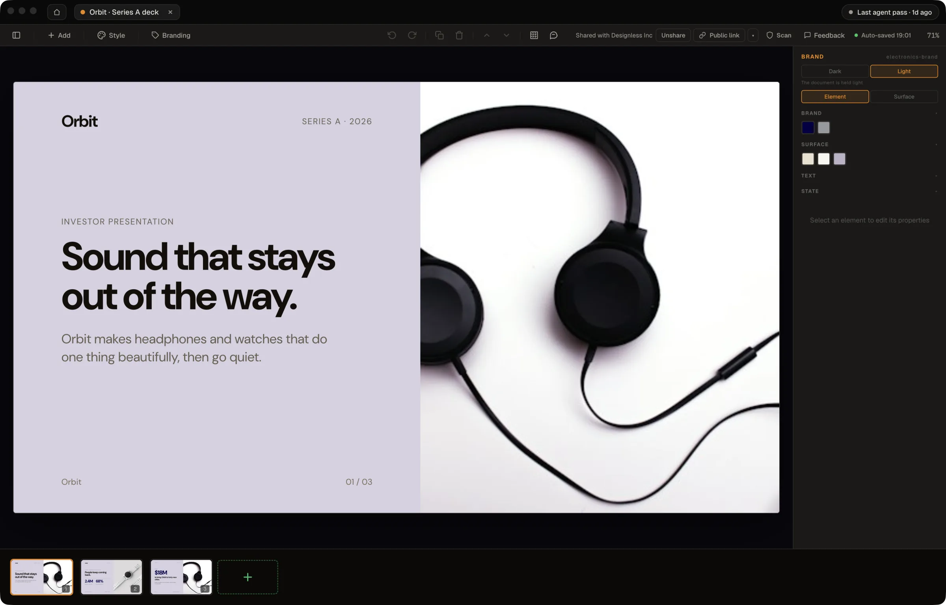Switch brand mode to Dark
Viewport: 946px width, 605px height.
point(835,71)
